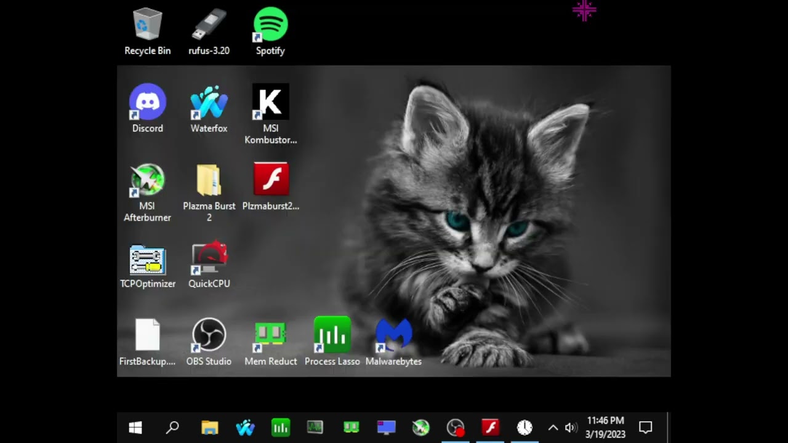The width and height of the screenshot is (788, 443).
Task: Switch to Flash Player taskbar icon
Action: [x=490, y=428]
